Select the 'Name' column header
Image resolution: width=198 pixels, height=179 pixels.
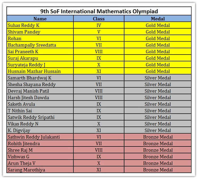coord(40,19)
